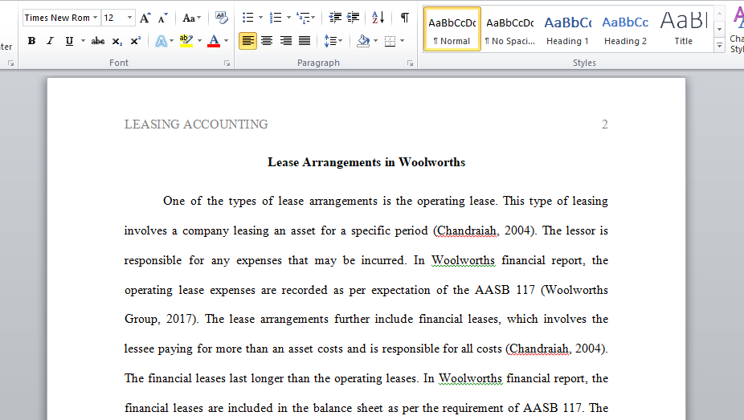Screen dimensions: 744x420
Task: Click the Shading paint bucket icon
Action: tap(363, 41)
